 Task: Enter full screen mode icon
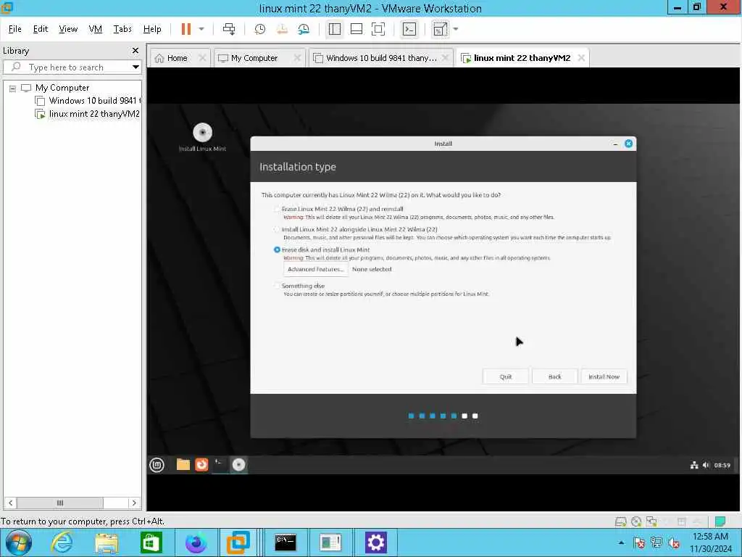378,29
